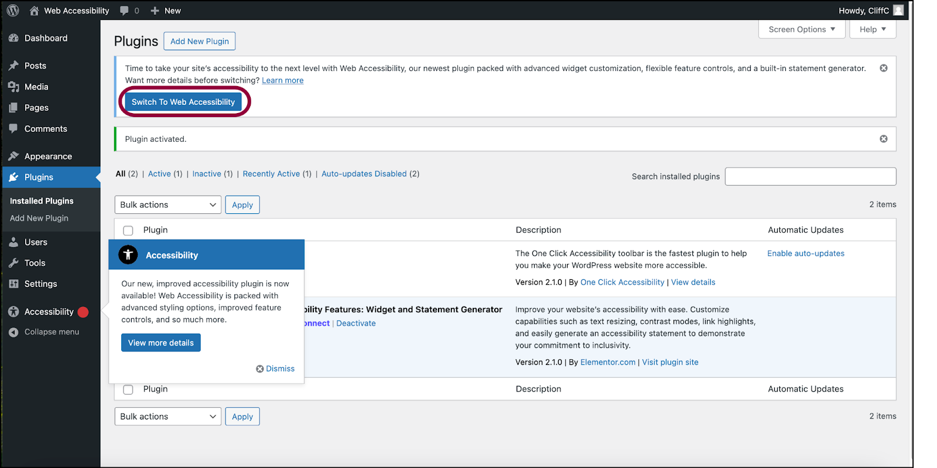Open Visit plugin site link
The width and height of the screenshot is (937, 468).
coord(670,363)
